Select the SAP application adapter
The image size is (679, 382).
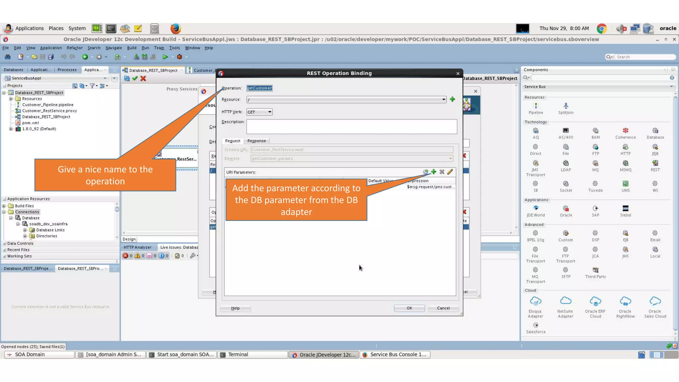point(595,211)
